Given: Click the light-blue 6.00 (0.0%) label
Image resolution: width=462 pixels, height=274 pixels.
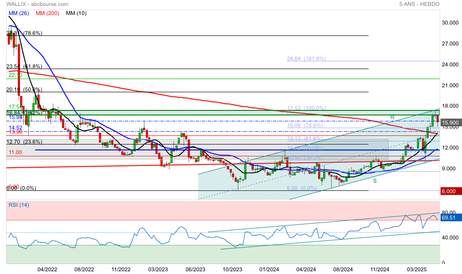Looking at the screenshot, I should coord(302,188).
